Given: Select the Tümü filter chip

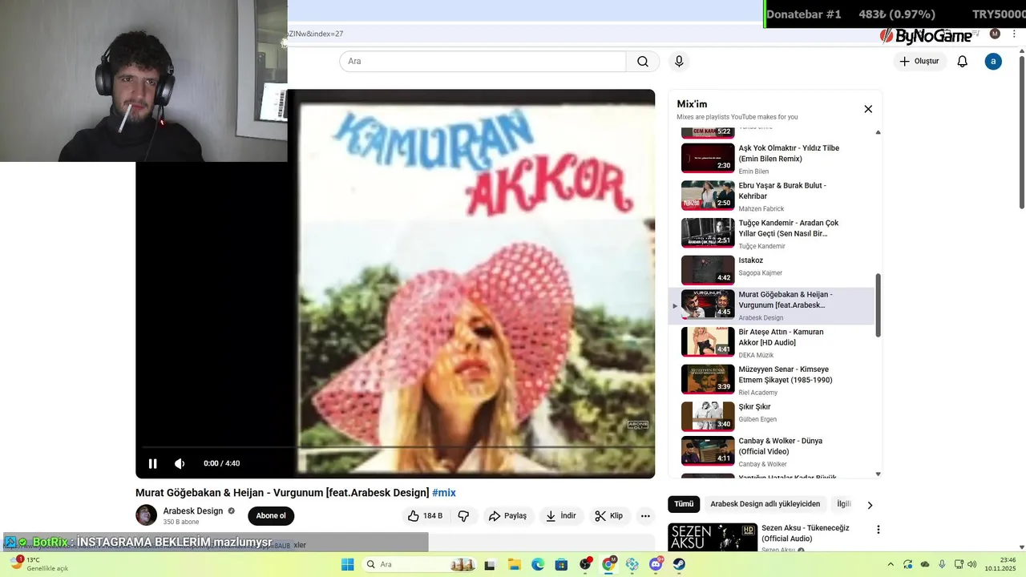Looking at the screenshot, I should point(684,504).
